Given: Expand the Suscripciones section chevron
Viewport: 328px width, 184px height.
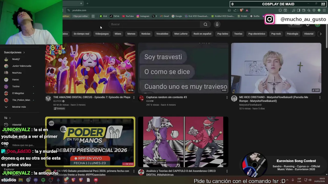Looking at the screenshot, I should (x=24, y=52).
